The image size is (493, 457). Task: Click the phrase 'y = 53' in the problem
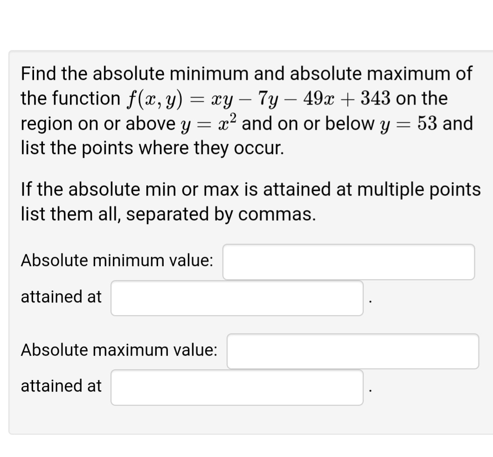click(409, 123)
